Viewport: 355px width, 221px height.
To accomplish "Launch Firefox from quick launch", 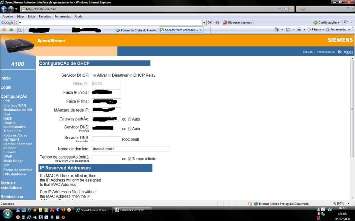I will click(63, 210).
